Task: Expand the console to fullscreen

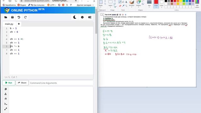Action: (x=6, y=109)
